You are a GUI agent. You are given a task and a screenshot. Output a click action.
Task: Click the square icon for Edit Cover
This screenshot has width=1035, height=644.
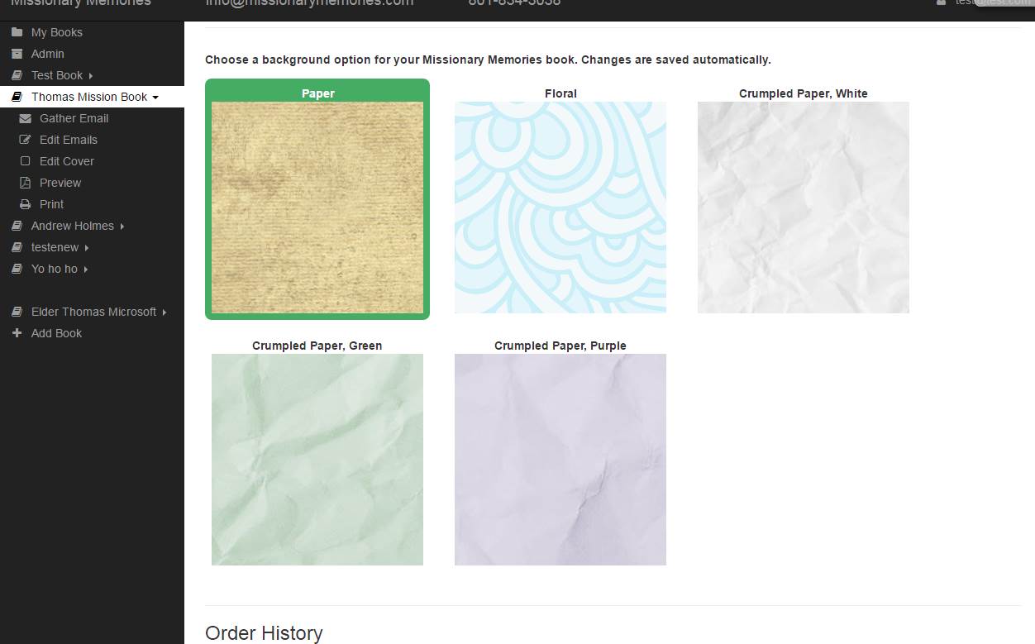pyautogui.click(x=25, y=161)
